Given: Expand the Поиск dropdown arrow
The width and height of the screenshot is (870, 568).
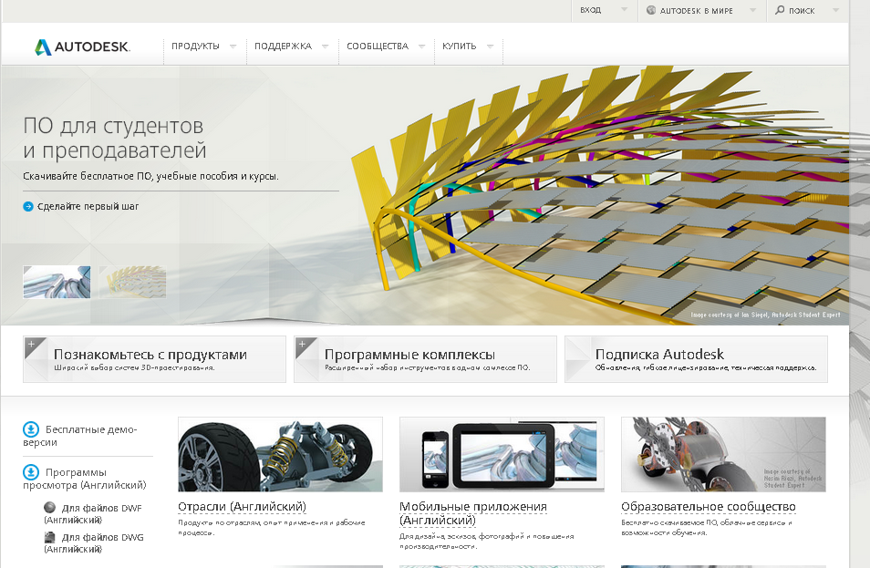Looking at the screenshot, I should pyautogui.click(x=835, y=9).
